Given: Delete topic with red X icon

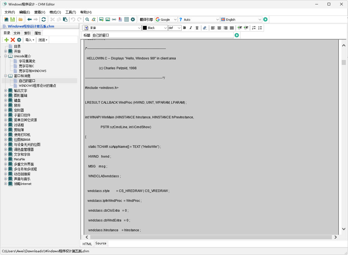Looking at the screenshot, I should [x=13, y=40].
